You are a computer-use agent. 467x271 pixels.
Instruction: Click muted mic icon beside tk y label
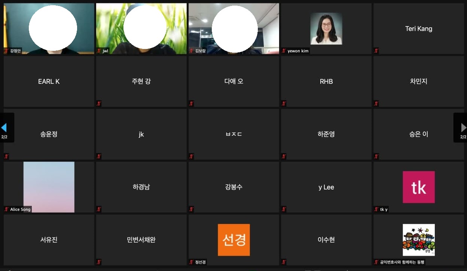376,209
